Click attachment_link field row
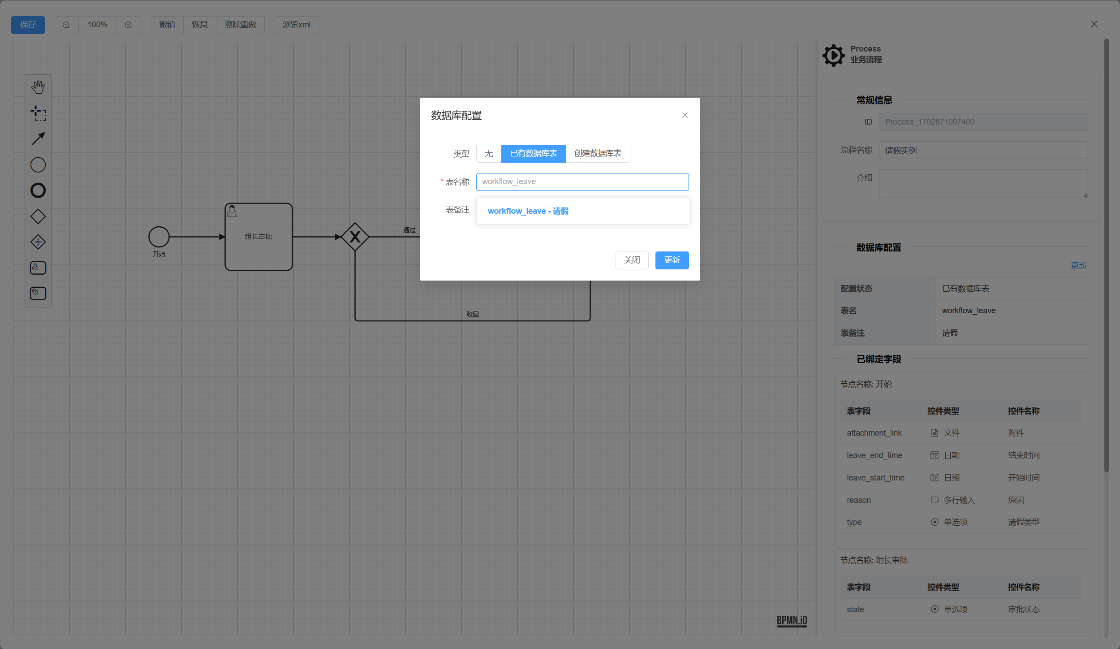 [961, 433]
